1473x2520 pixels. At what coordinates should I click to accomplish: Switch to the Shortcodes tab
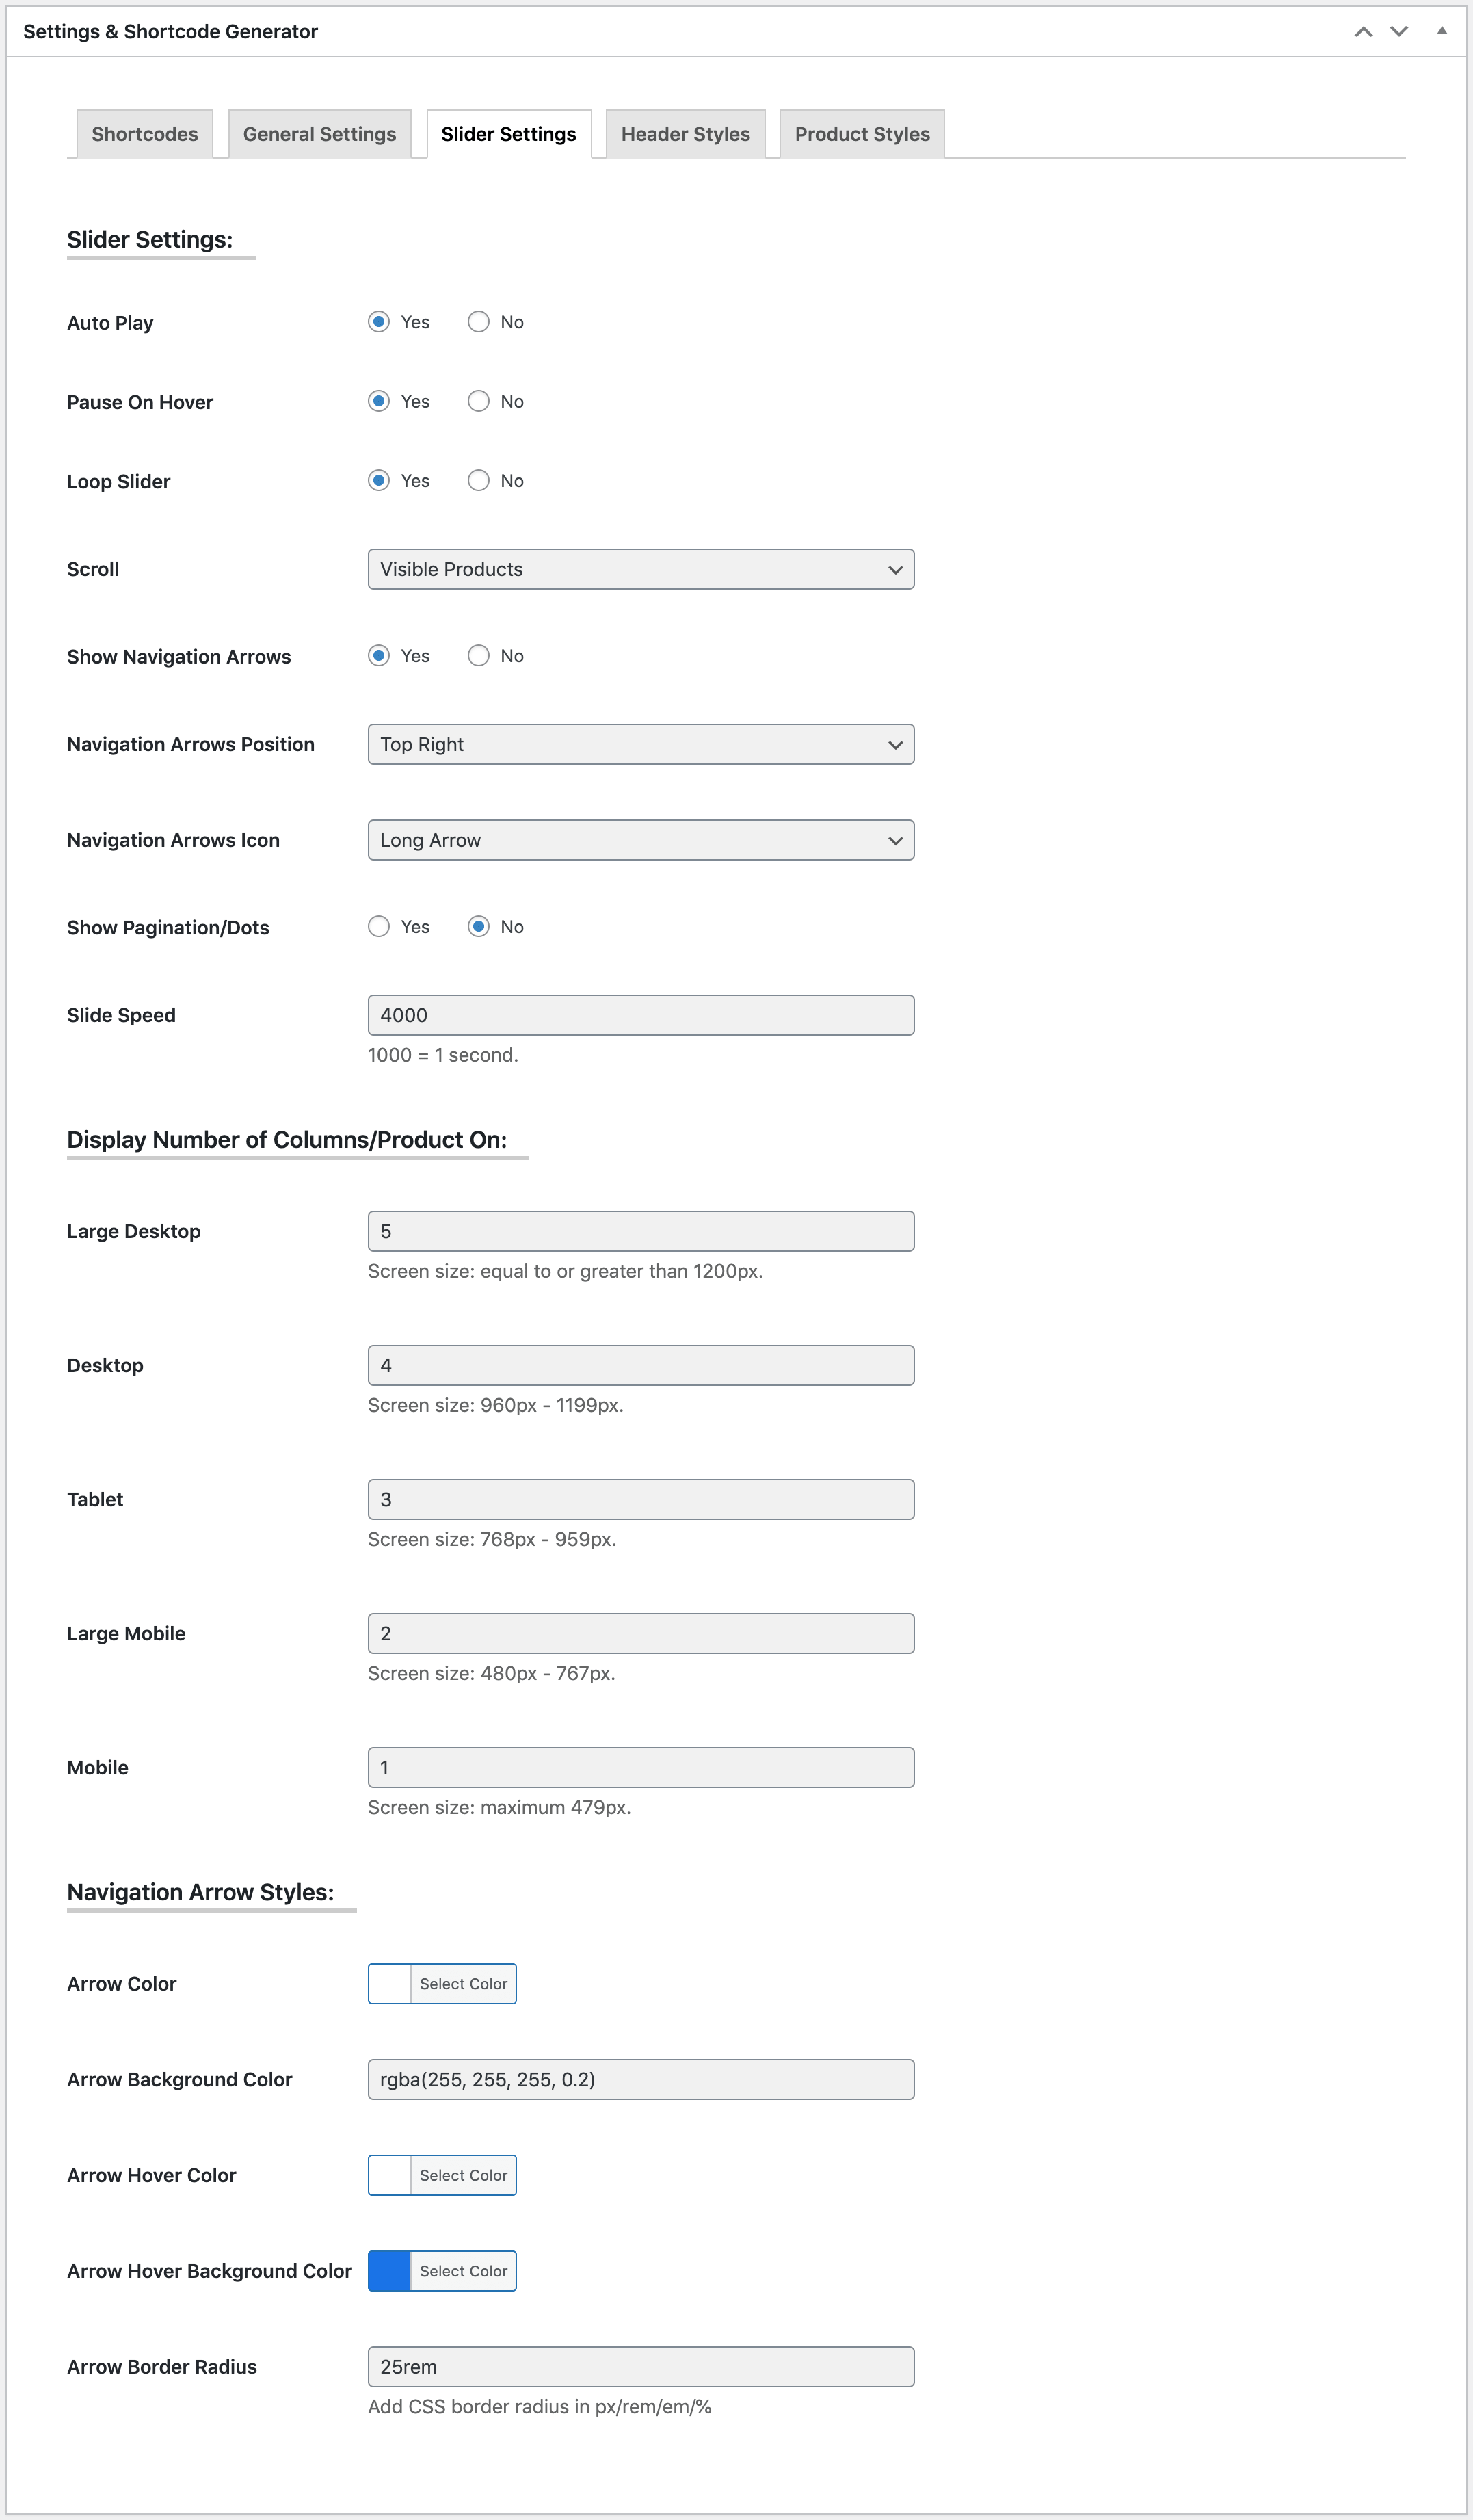[x=145, y=134]
